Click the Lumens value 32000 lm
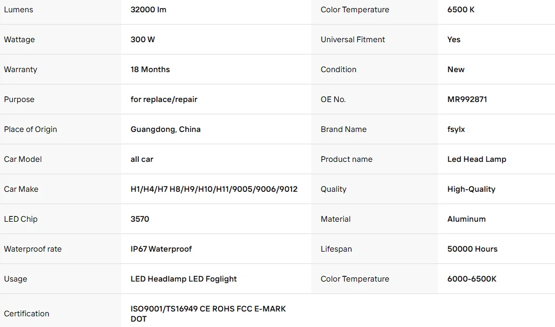555x327 pixels. point(148,10)
